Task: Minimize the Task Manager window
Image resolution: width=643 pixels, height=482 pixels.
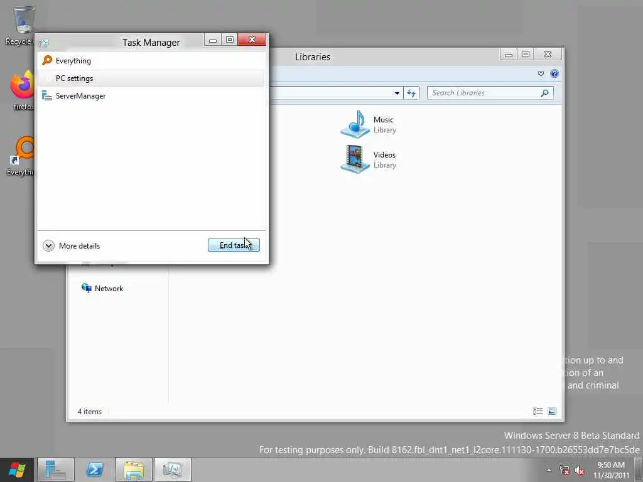Action: point(212,40)
